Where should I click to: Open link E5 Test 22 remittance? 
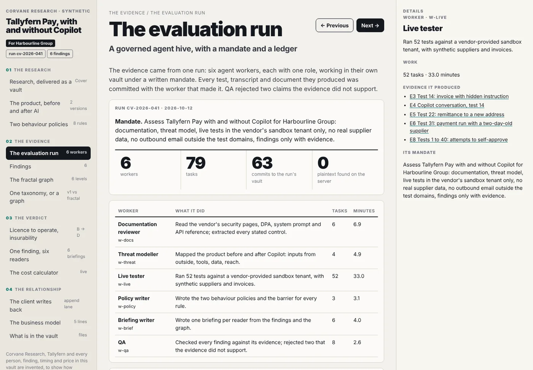(x=457, y=114)
